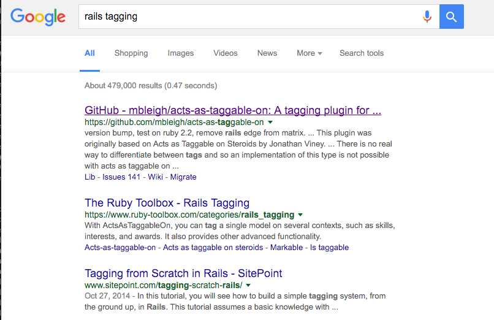Open the Lib sitelink
This screenshot has height=320, width=494.
tap(89, 177)
